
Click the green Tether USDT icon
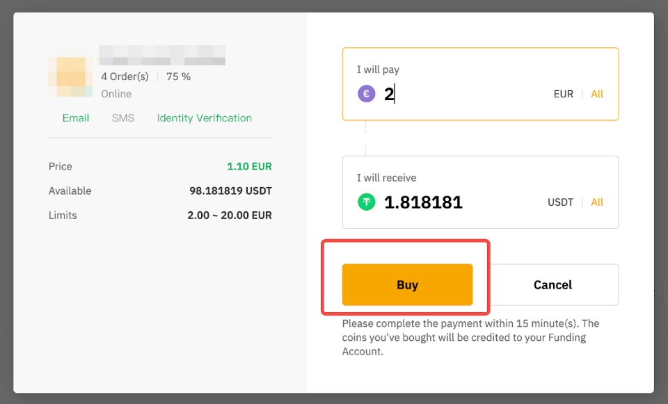(x=367, y=202)
